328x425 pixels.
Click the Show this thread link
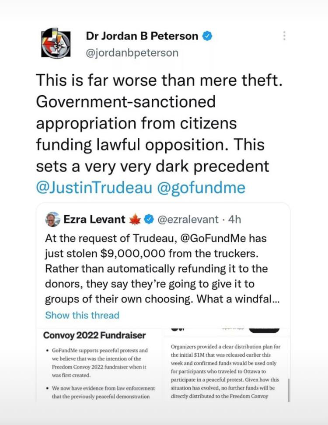tap(82, 315)
